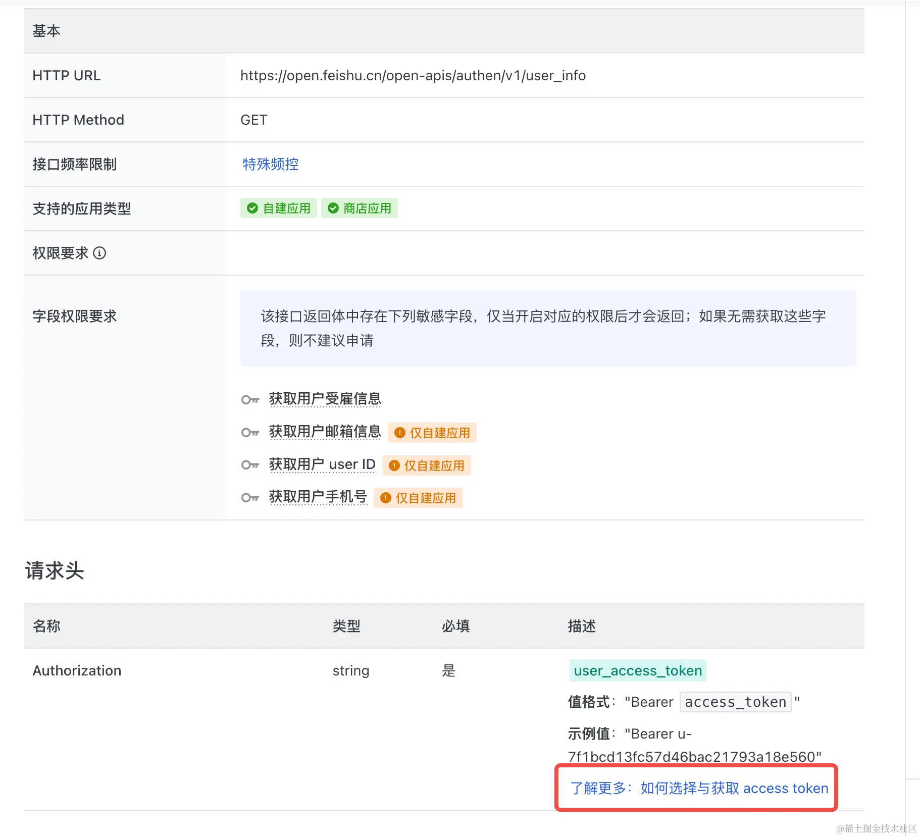The height and width of the screenshot is (837, 920).
Task: Click the HTTP URL row label
Action: [x=67, y=75]
